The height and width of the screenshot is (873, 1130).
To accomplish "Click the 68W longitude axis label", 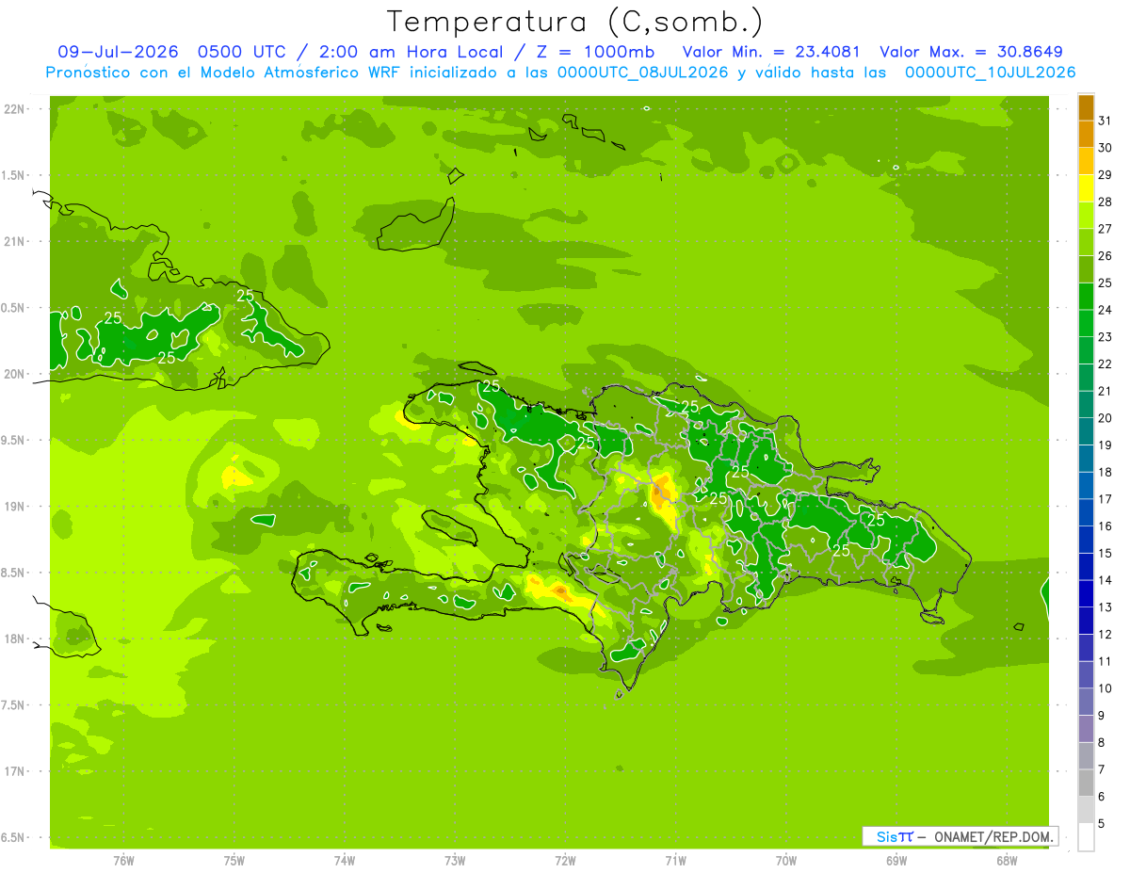I will pyautogui.click(x=1007, y=860).
